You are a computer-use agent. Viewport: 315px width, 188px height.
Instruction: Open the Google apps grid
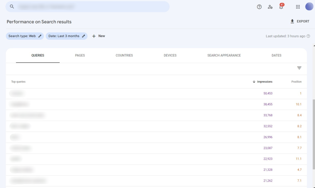[x=298, y=7]
